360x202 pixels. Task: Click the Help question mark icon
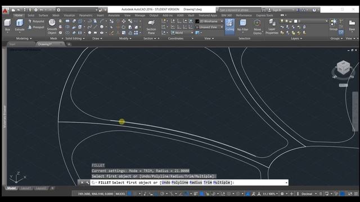[x=314, y=10]
